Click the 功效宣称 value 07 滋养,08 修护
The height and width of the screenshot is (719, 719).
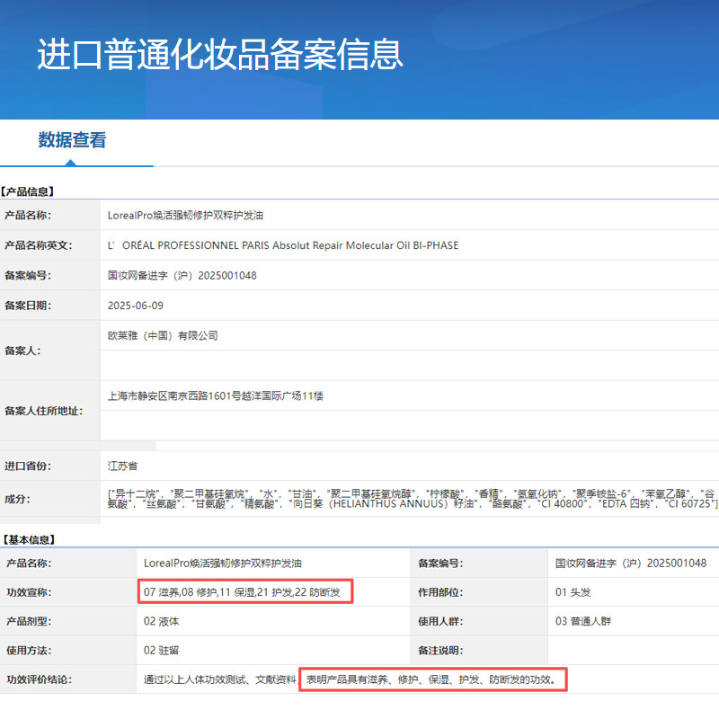tap(242, 592)
